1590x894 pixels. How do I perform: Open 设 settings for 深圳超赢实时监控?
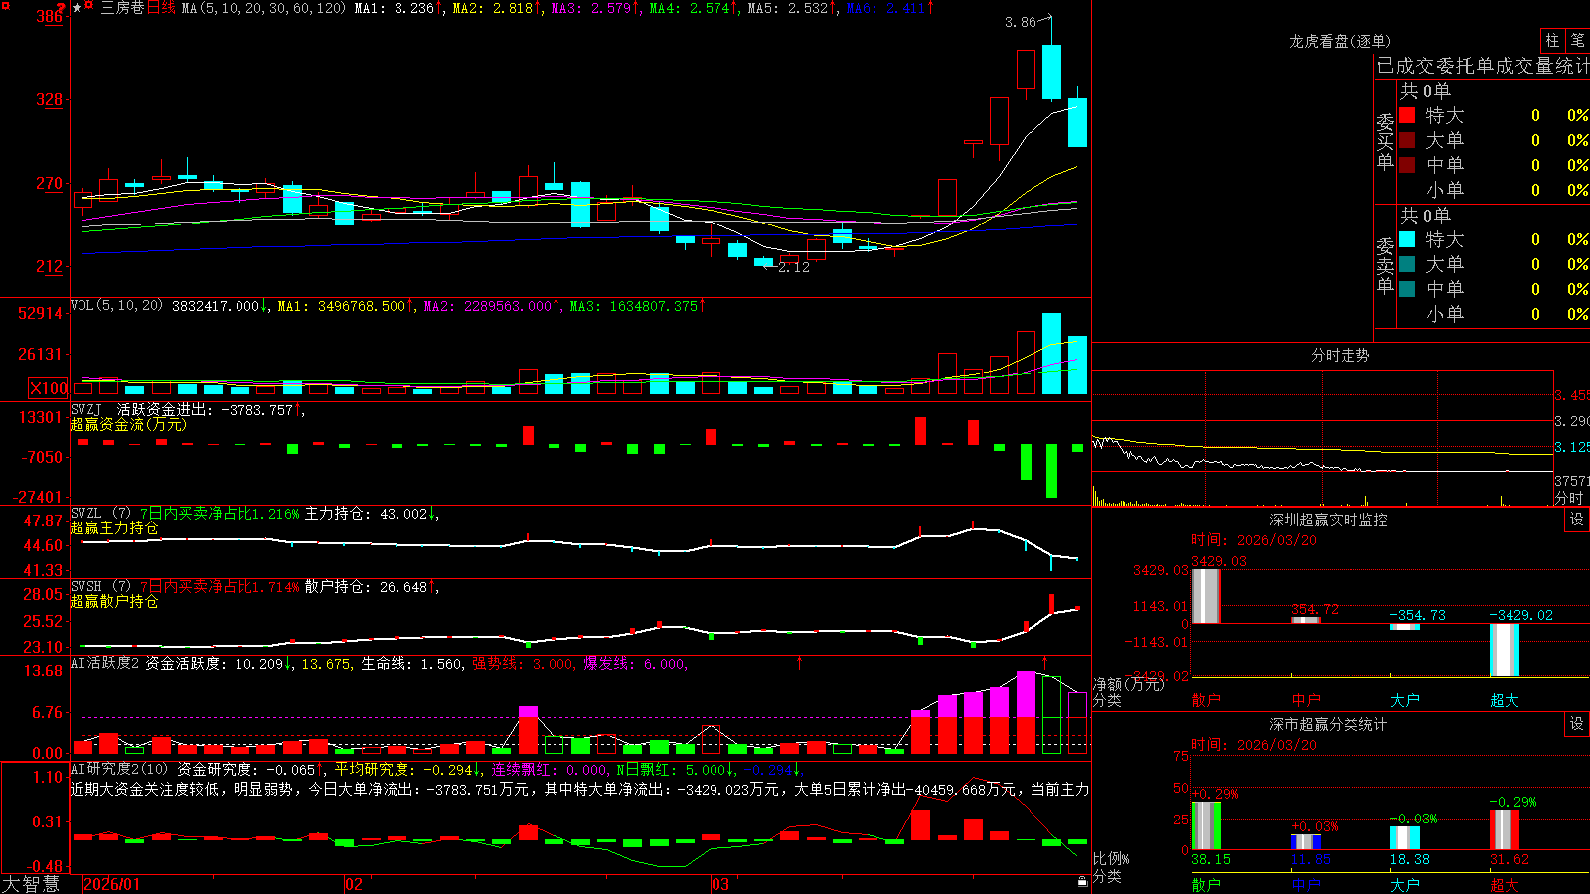click(1577, 520)
